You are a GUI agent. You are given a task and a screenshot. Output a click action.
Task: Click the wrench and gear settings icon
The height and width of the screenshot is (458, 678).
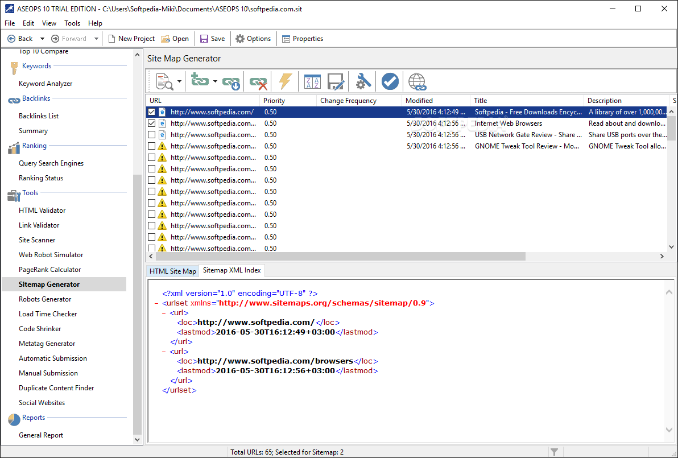[x=363, y=81]
